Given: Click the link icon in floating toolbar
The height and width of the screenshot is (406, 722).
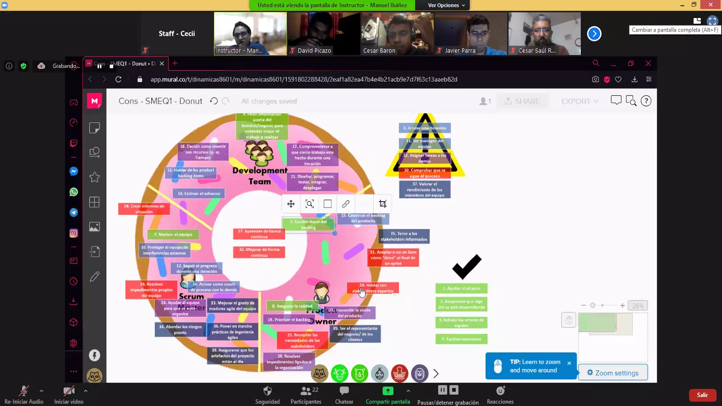Looking at the screenshot, I should (x=346, y=204).
